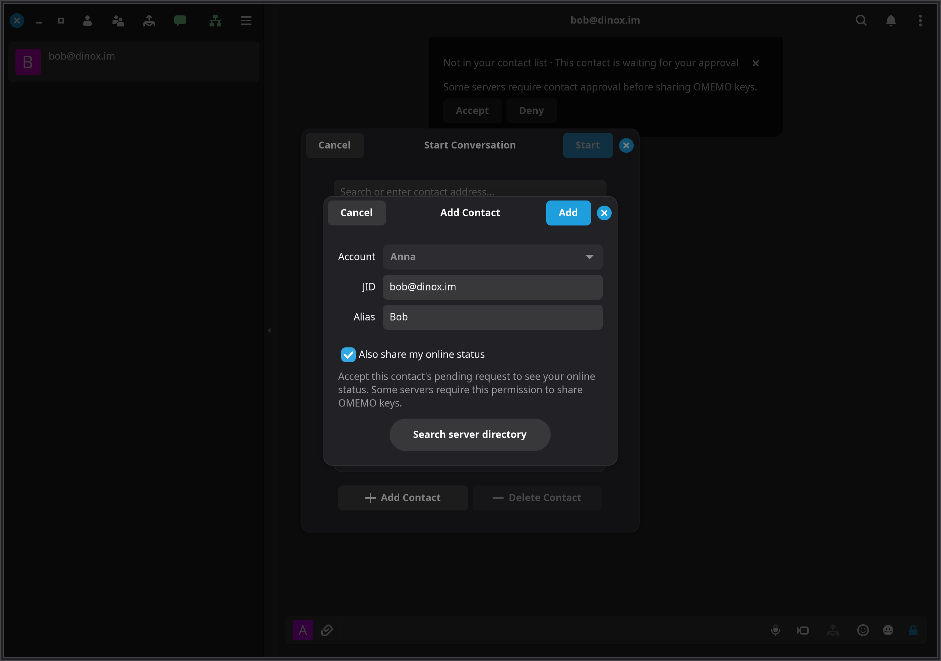Click the purple A account avatar

(x=303, y=630)
